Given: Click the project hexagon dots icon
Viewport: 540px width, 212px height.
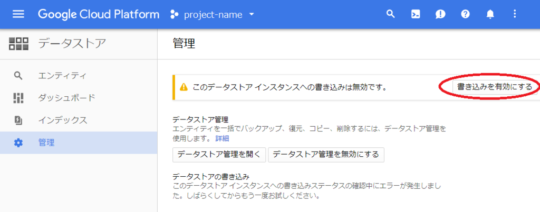Looking at the screenshot, I should point(175,14).
